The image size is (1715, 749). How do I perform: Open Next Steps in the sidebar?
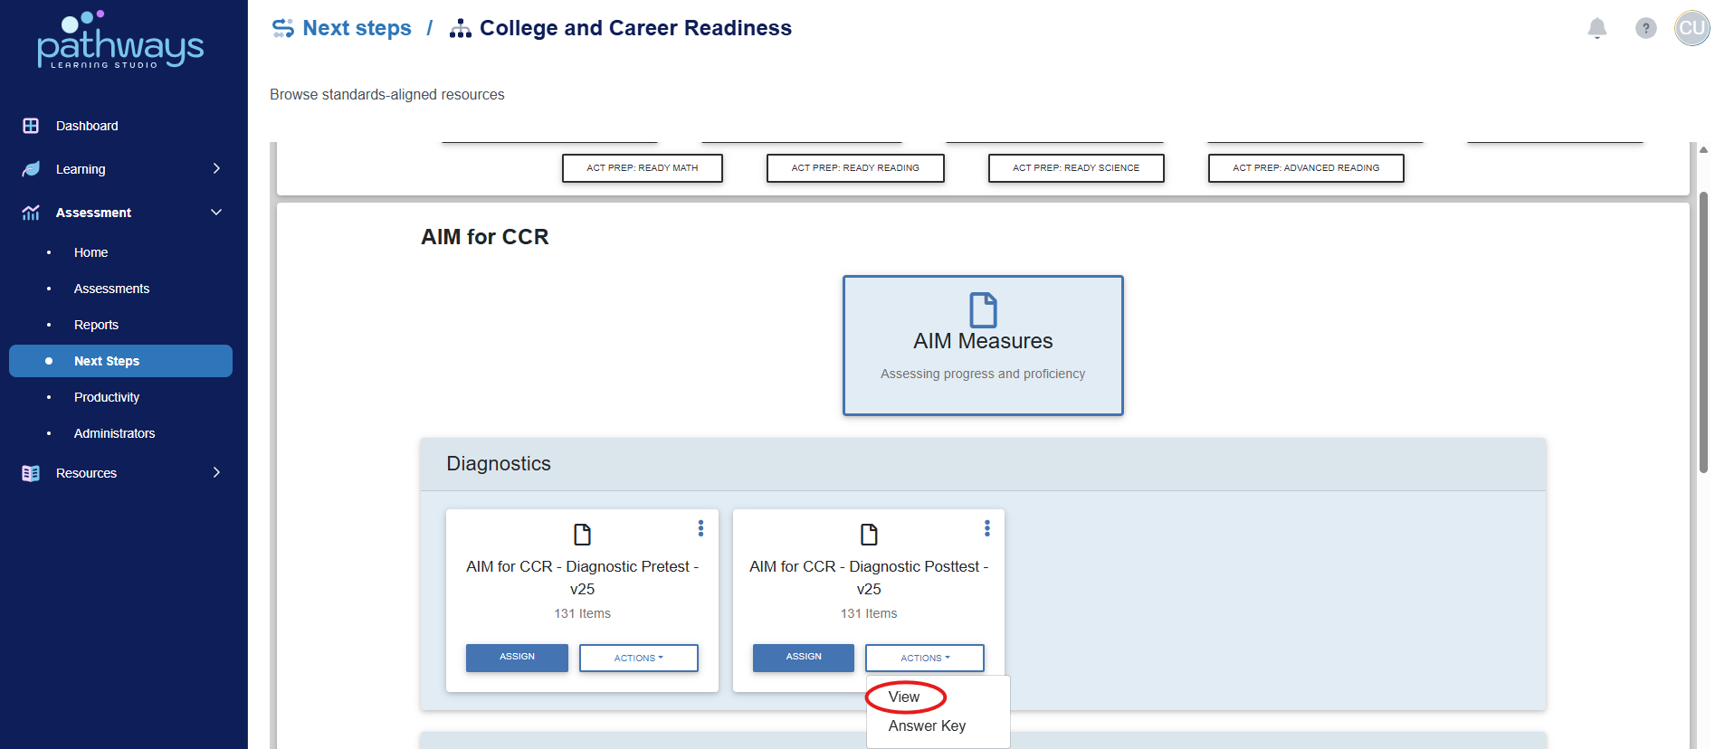pos(120,361)
